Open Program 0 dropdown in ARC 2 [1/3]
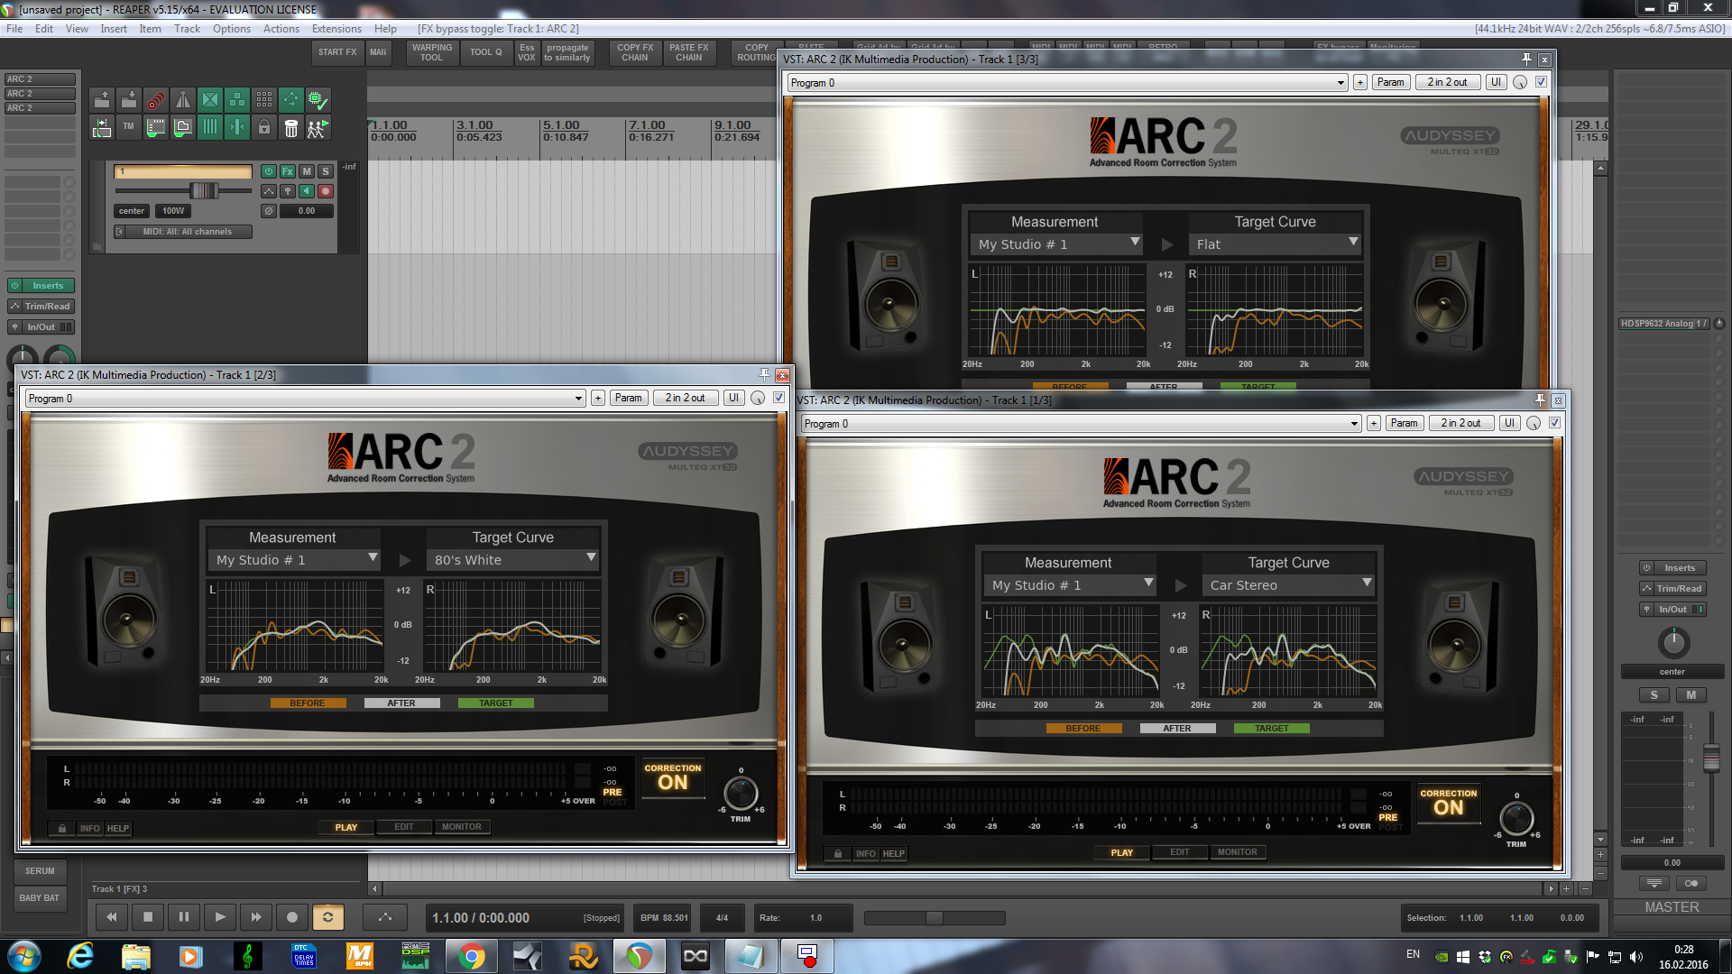The image size is (1732, 974). point(1081,424)
